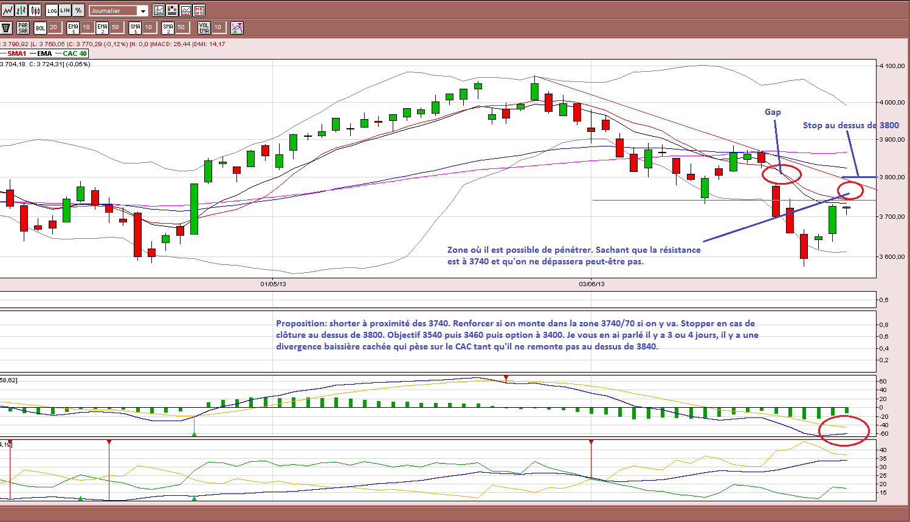The height and width of the screenshot is (522, 910).
Task: Edit the EMA 2 period field
Action: 116,27
